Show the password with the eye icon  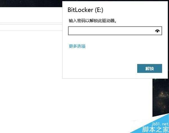[157, 31]
